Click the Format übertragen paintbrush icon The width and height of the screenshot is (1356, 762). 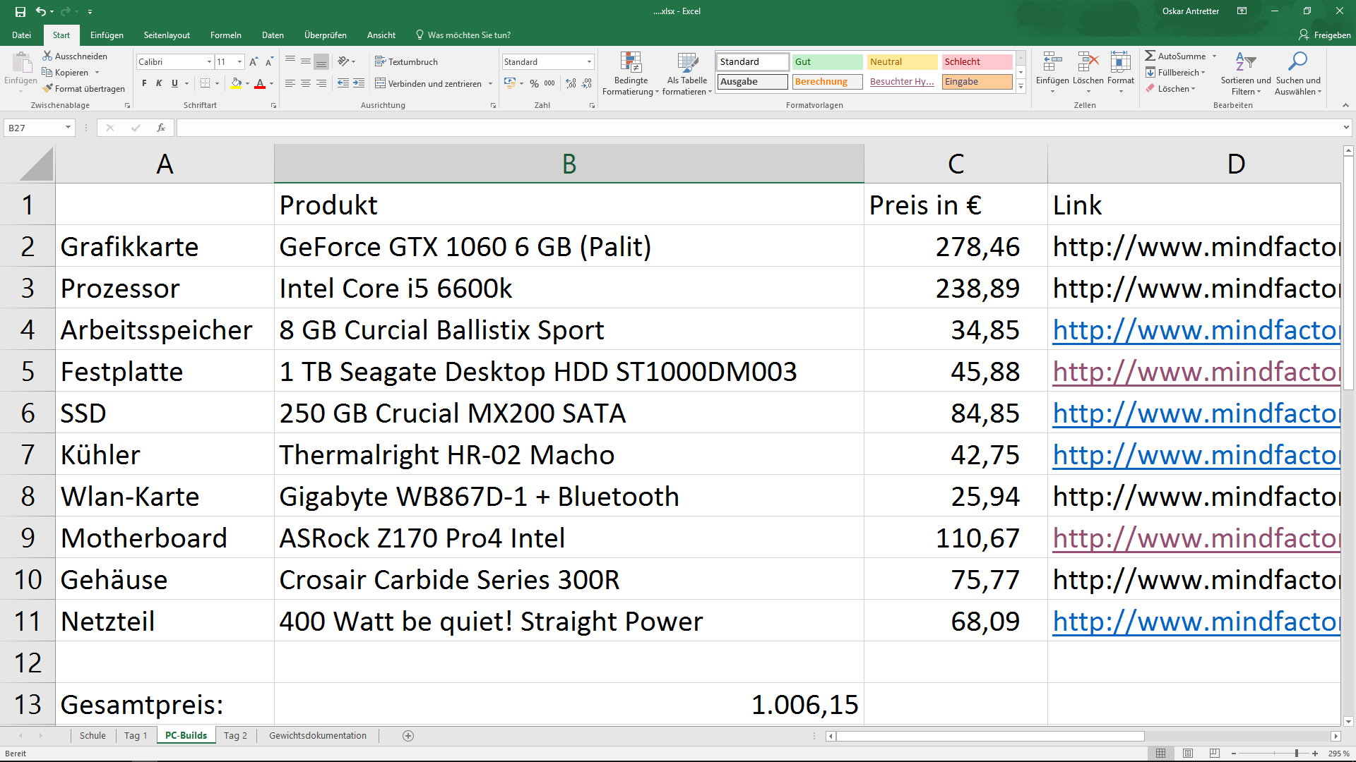pos(48,89)
